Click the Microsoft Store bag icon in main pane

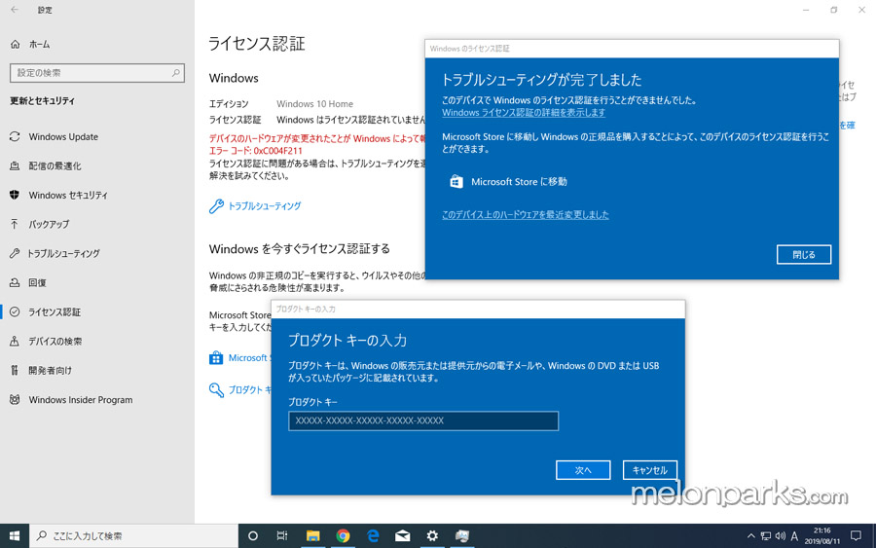coord(216,357)
